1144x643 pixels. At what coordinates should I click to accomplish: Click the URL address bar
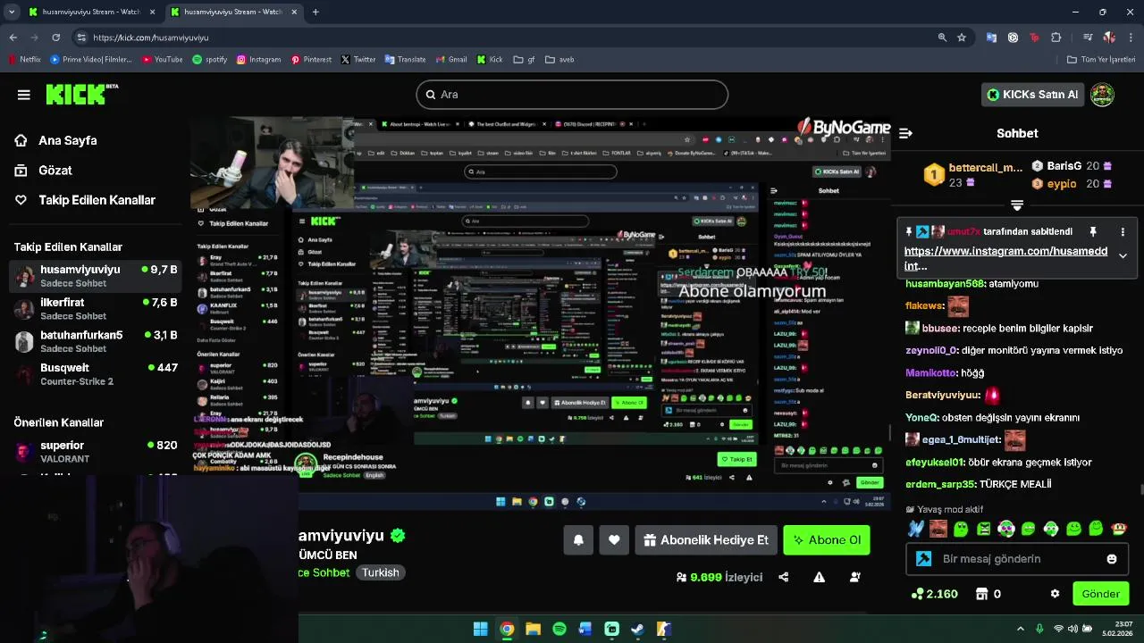click(500, 38)
